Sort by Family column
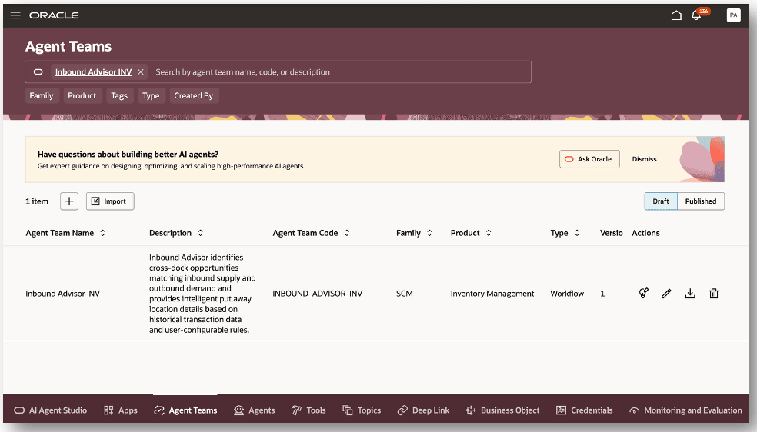 coord(429,233)
